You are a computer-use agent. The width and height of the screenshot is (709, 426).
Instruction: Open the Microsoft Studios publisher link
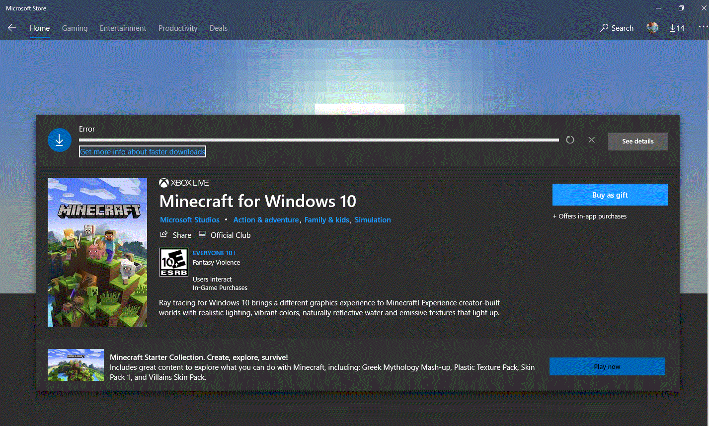[190, 219]
